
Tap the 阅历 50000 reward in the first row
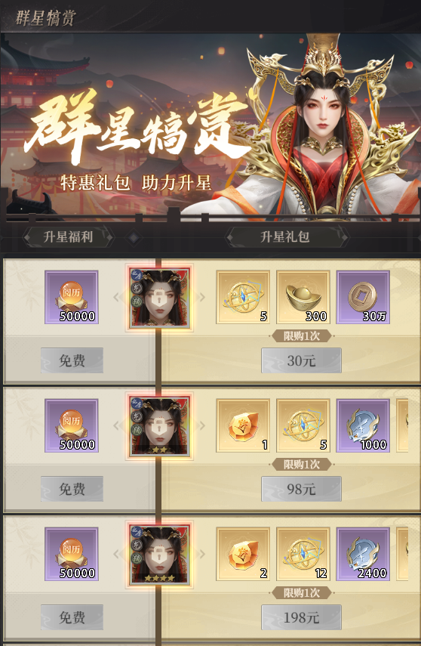(72, 297)
